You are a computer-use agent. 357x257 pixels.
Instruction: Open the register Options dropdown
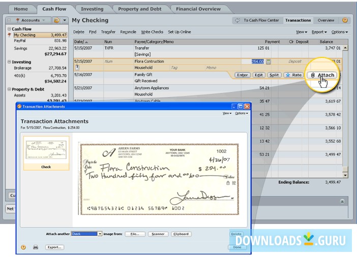click(x=340, y=32)
